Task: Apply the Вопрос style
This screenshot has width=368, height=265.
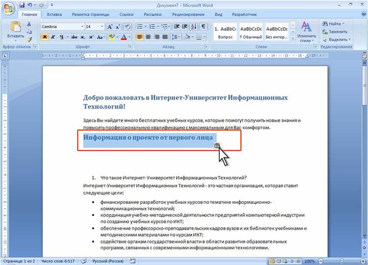Action: coord(225,32)
